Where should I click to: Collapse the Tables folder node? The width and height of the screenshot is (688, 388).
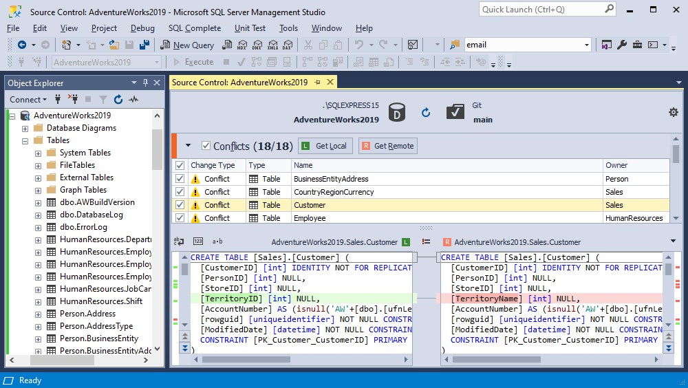click(25, 141)
